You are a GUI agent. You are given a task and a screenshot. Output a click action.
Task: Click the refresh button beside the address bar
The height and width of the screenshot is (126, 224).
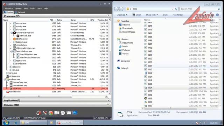(x=176, y=9)
